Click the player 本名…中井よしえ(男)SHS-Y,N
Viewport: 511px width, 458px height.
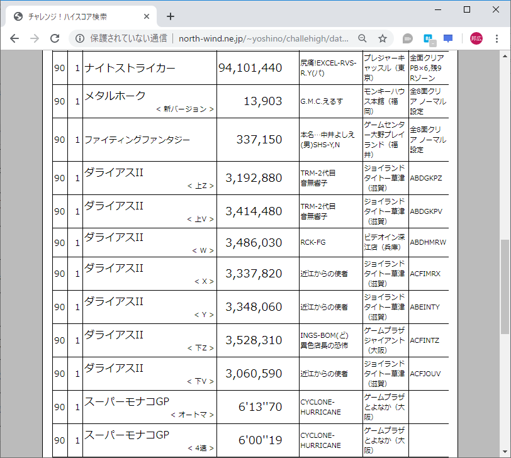[327, 140]
